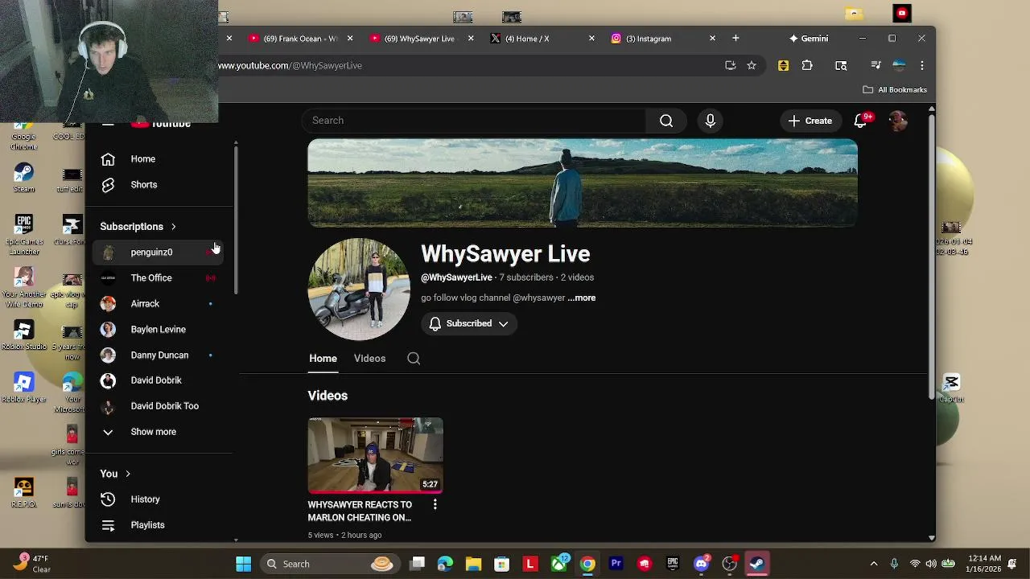Open a new Chrome tab
Image resolution: width=1030 pixels, height=579 pixels.
coord(735,38)
